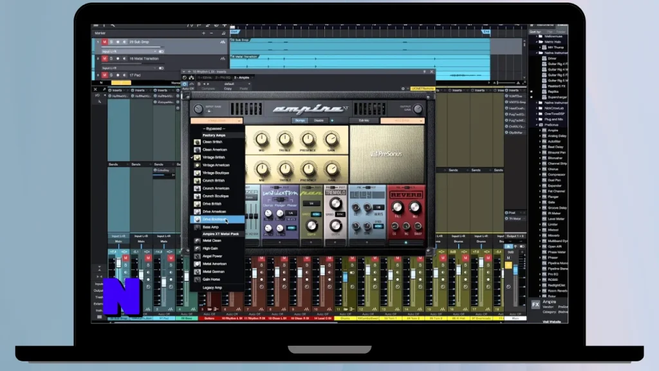
Task: Arm record on the 23 Sub Drop track
Action: coord(118,42)
